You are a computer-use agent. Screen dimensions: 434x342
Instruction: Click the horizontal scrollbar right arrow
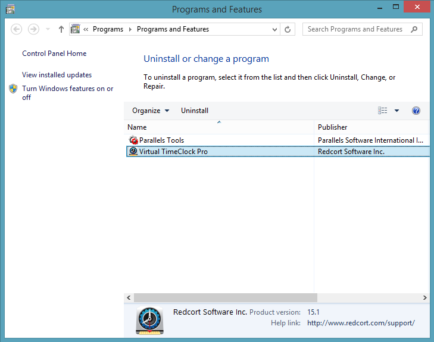424,298
